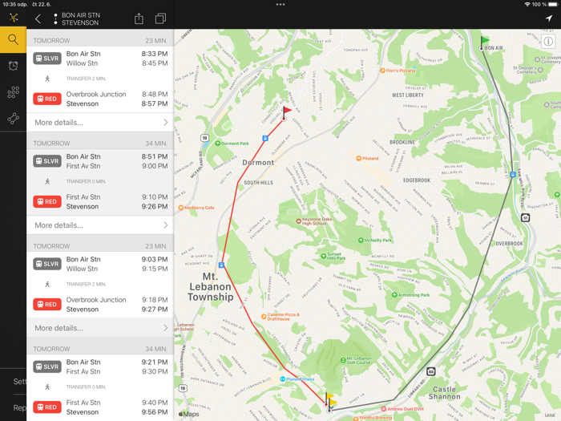This screenshot has width=561, height=421.
Task: Tap the first Tomorrow 34 min. header
Action: (x=100, y=144)
